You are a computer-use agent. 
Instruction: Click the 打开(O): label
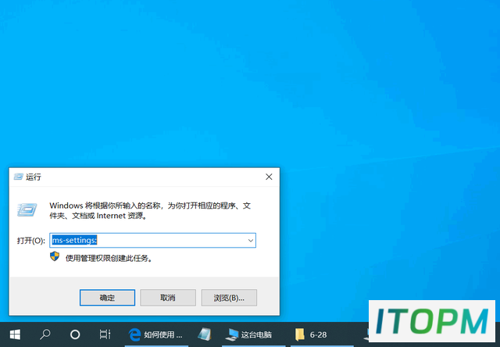[31, 241]
